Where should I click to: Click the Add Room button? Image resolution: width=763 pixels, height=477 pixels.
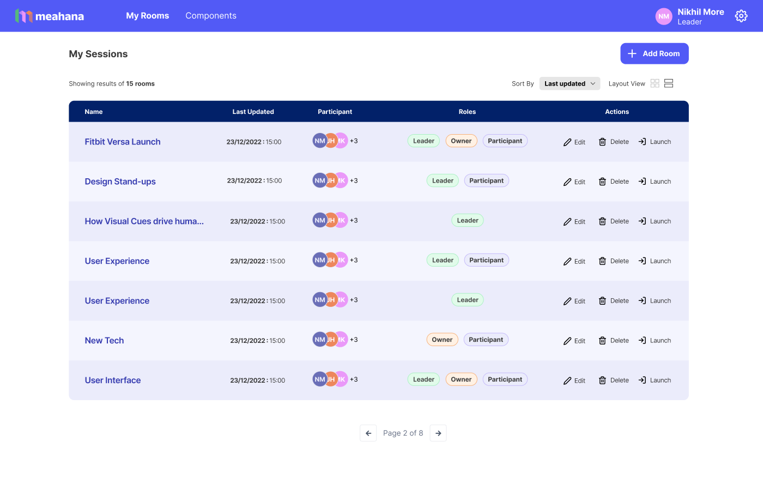click(655, 53)
